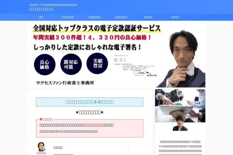
Task: Click the 良心価格 circle badge
Action: point(45,65)
